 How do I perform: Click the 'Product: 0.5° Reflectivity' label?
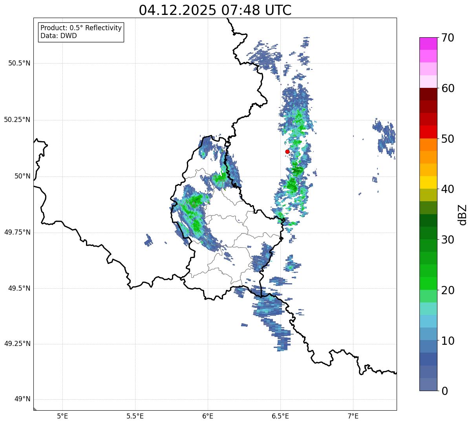point(81,28)
